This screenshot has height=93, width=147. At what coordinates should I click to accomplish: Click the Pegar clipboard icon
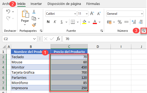[25, 14]
